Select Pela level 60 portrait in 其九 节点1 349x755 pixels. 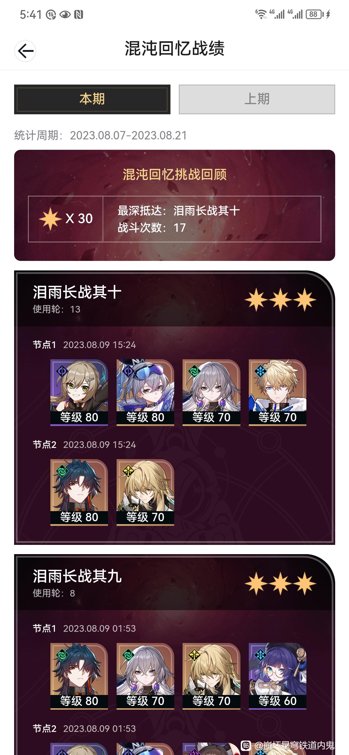coord(277,676)
